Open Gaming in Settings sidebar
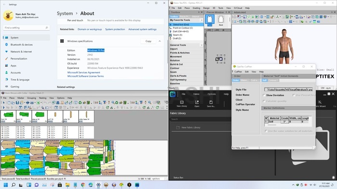Image resolution: width=337 pixels, height=189 pixels. point(14,86)
